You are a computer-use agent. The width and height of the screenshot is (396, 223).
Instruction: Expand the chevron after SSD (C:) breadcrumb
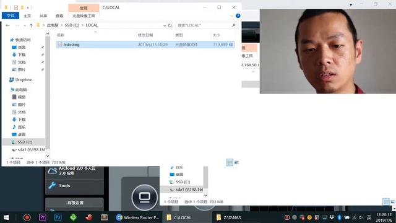coord(82,25)
